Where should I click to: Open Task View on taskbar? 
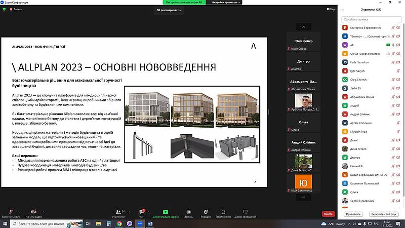[x=88, y=224]
